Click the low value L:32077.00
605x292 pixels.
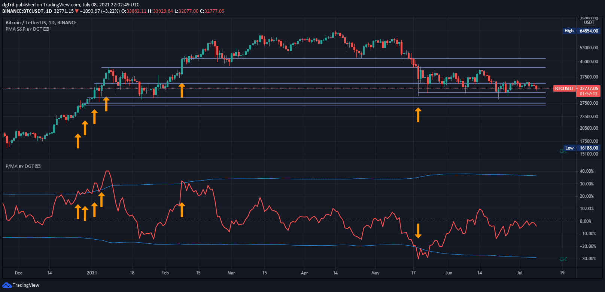[x=186, y=11]
